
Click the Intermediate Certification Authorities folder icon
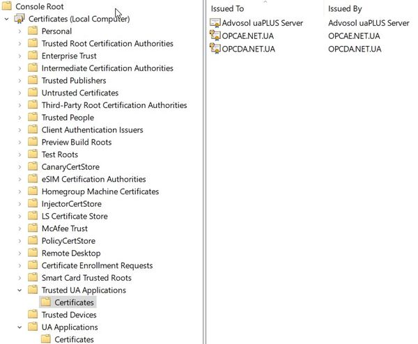pos(33,68)
